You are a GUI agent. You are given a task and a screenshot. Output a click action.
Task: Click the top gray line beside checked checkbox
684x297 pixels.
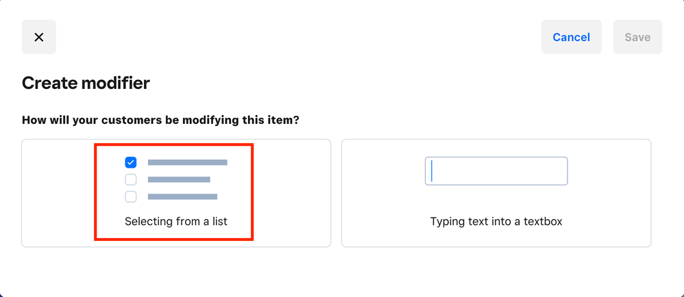[187, 162]
